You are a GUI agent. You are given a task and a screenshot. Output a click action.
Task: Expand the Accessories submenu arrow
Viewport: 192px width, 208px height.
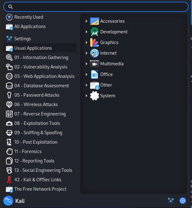click(x=87, y=21)
